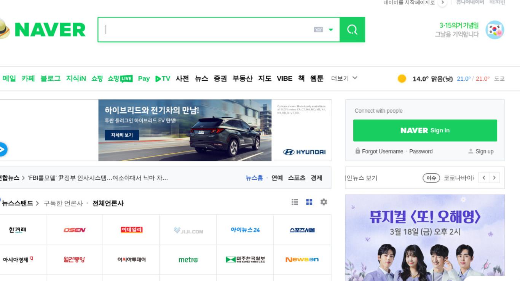Open 지도 map link

coord(265,78)
